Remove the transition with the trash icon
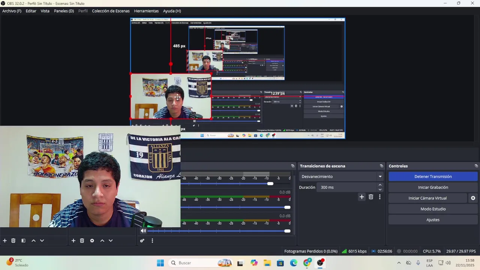This screenshot has width=480, height=270. [x=371, y=197]
